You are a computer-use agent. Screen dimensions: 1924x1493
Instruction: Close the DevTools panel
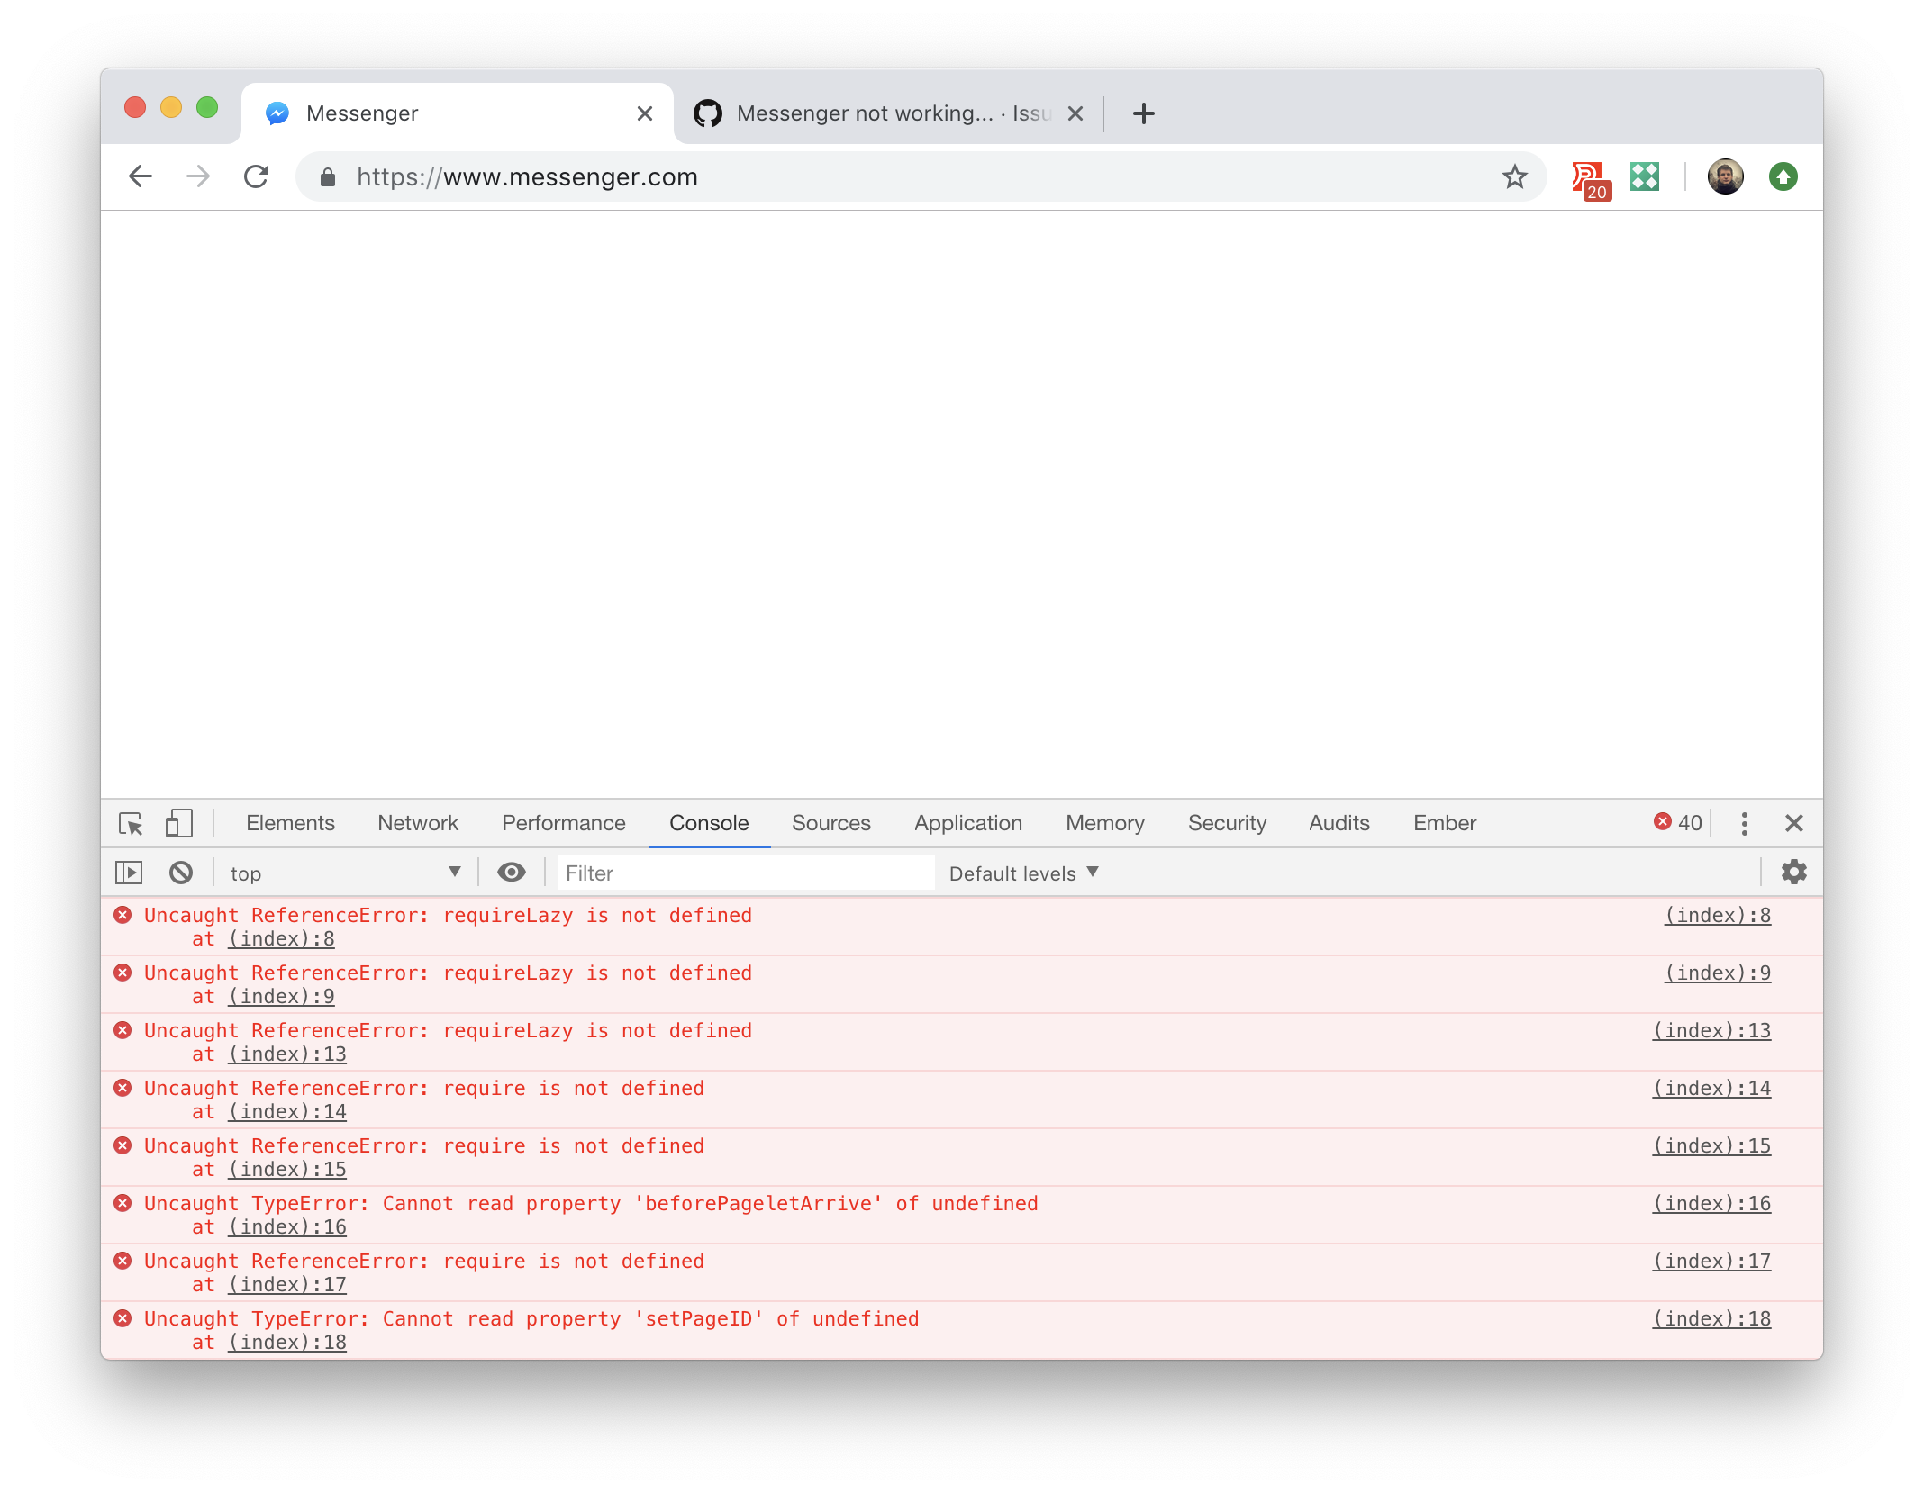click(x=1794, y=823)
